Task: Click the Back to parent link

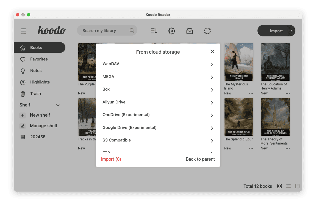Action: pyautogui.click(x=200, y=159)
